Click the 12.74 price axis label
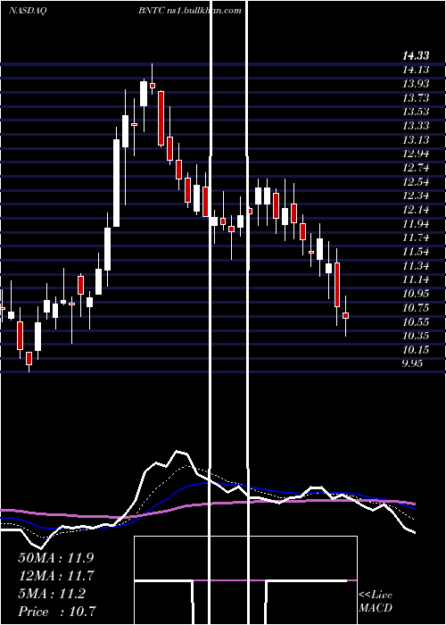This screenshot has height=625, width=446. pos(416,168)
